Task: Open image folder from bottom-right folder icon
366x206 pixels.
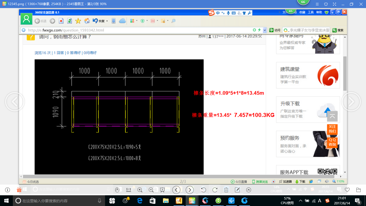Action: (358, 190)
